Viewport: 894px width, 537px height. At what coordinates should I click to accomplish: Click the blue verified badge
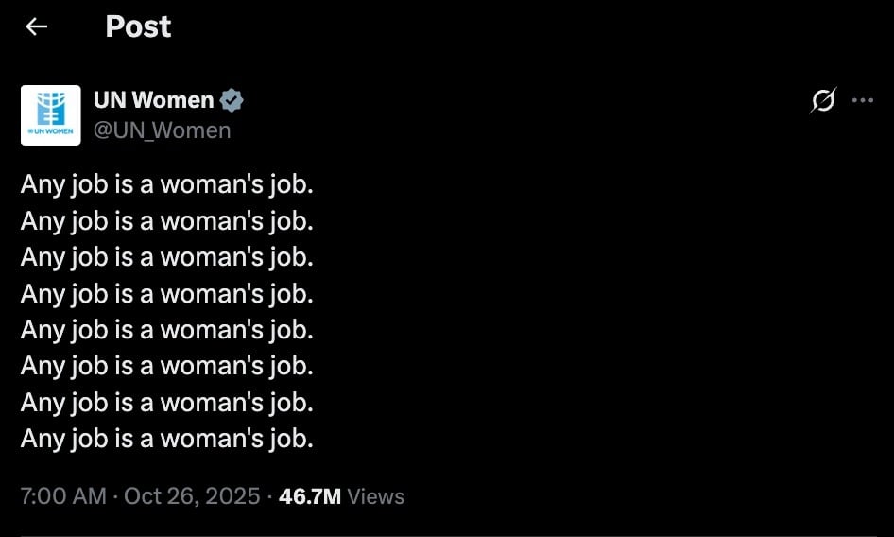tap(232, 100)
